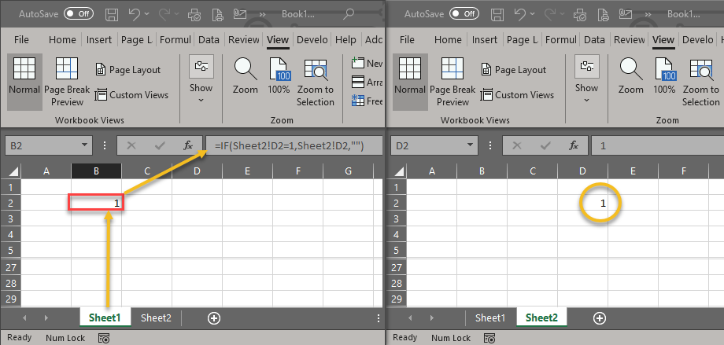Open the Review tab in Sheet2 window

pyautogui.click(x=629, y=40)
